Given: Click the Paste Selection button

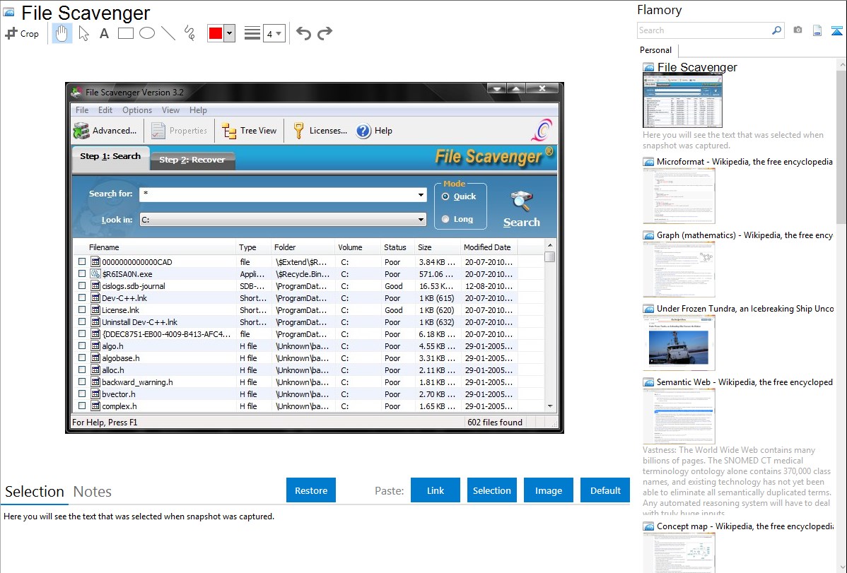Looking at the screenshot, I should point(491,490).
